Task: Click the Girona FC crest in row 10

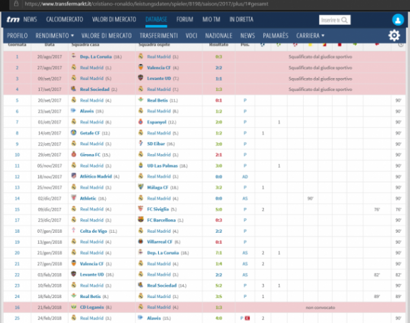Action: coord(74,155)
